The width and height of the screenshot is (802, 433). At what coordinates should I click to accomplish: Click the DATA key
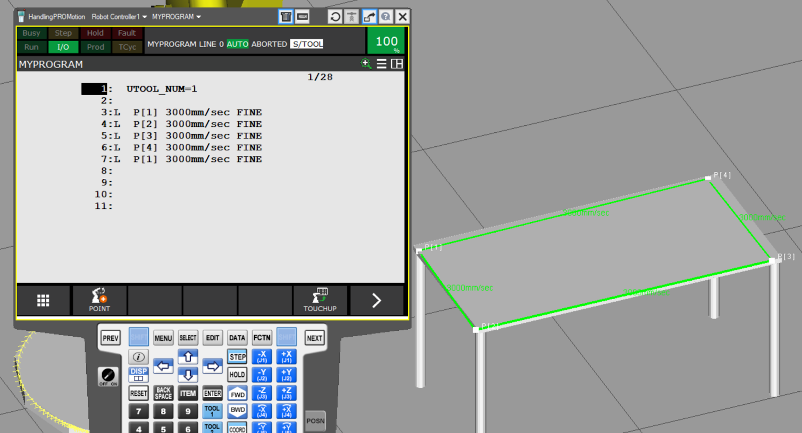click(238, 338)
